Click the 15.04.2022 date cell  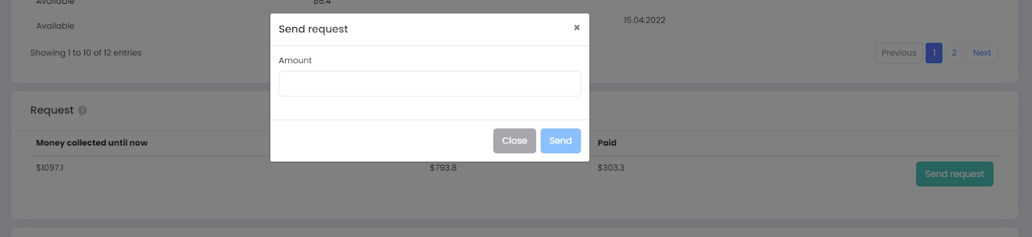tap(644, 20)
